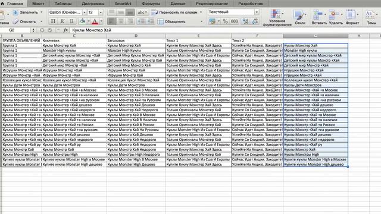Click header cell ГРУППА ОБЪЯВЛЕНИЙ
The image size is (381, 214).
[21, 40]
